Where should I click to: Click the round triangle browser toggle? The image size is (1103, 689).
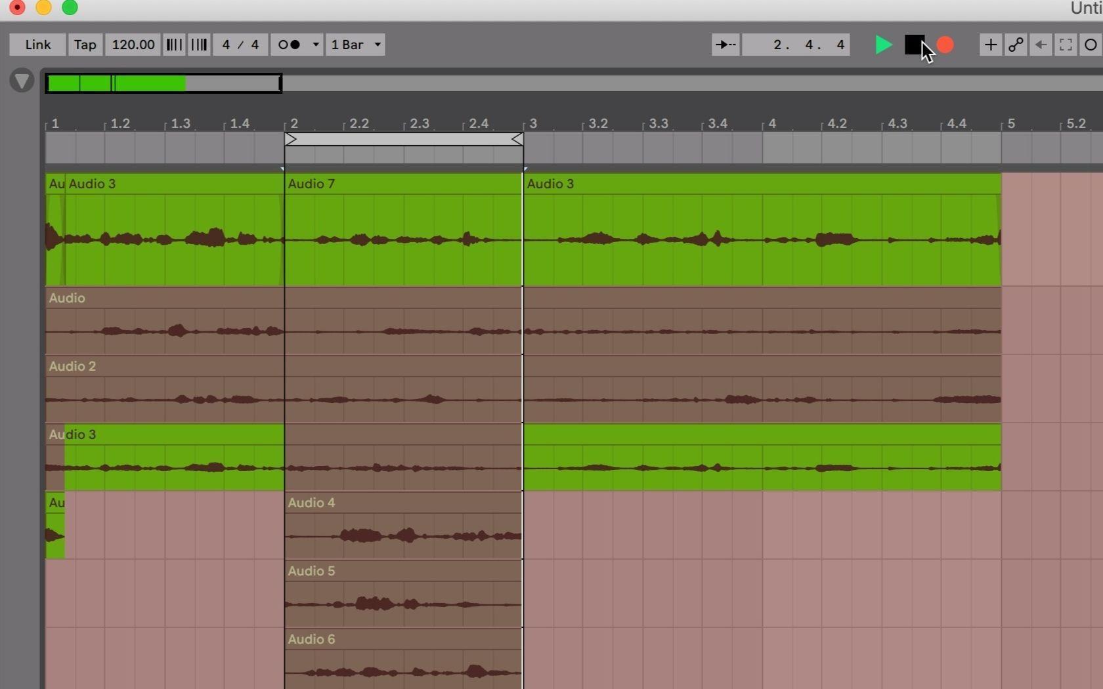[x=22, y=81]
